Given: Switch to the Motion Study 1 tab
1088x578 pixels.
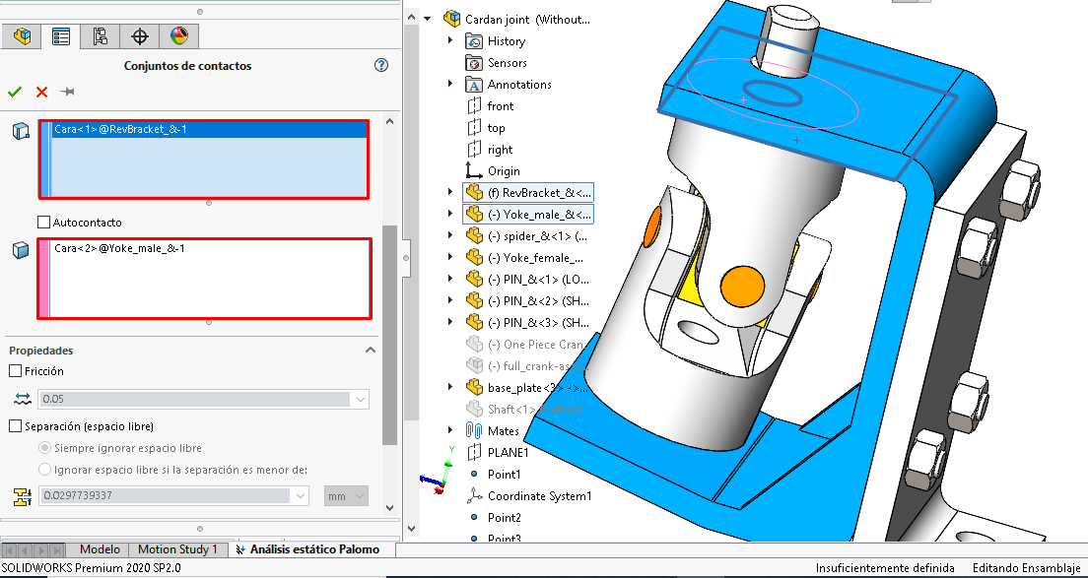Looking at the screenshot, I should [177, 549].
